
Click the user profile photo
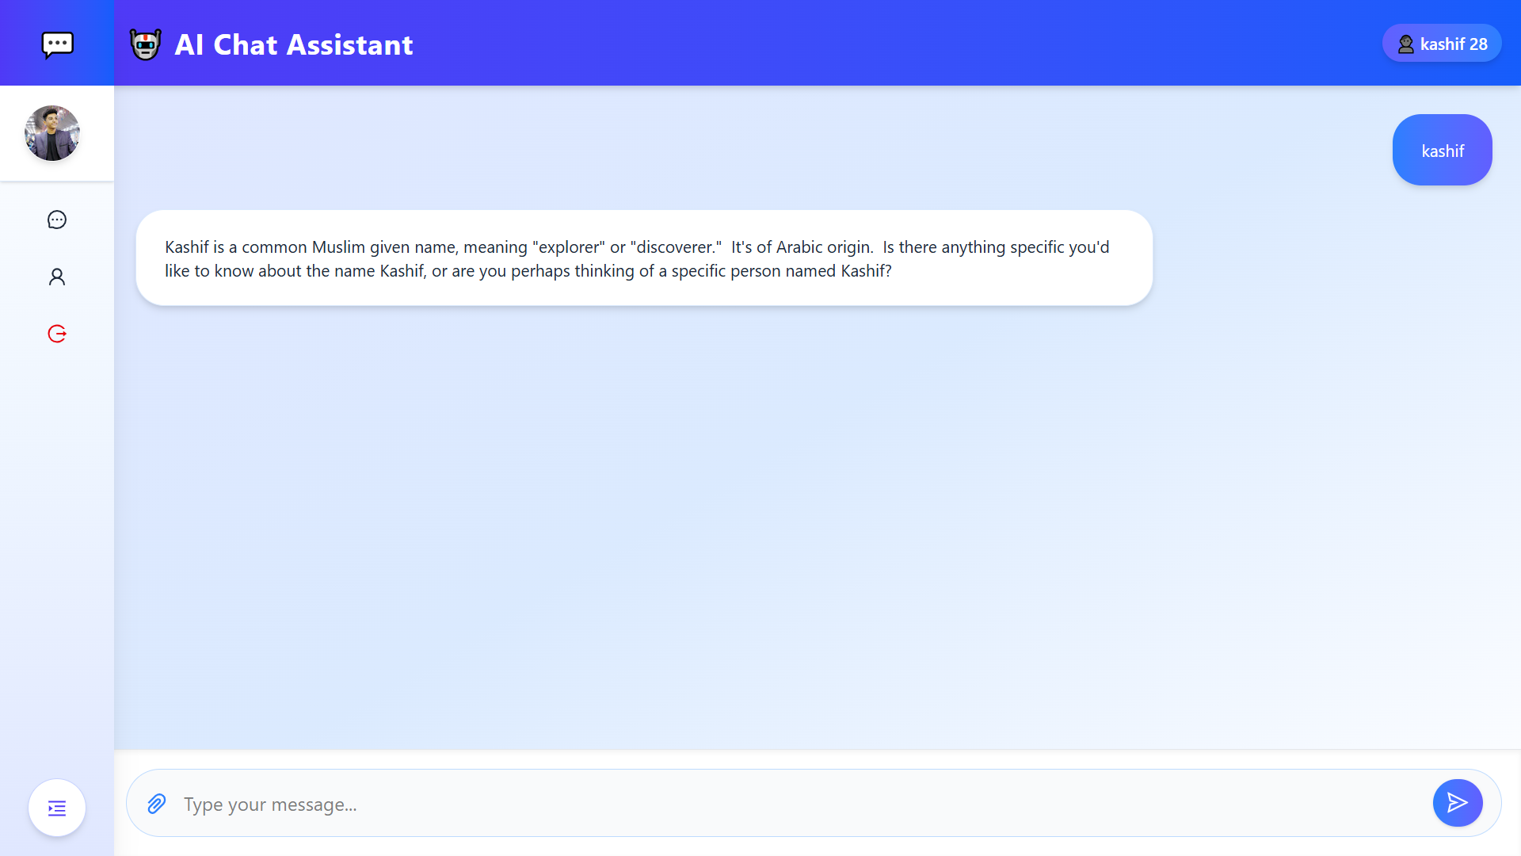(52, 133)
